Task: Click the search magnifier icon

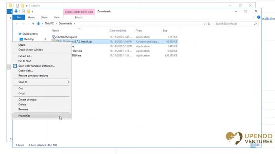Action: 255,24
